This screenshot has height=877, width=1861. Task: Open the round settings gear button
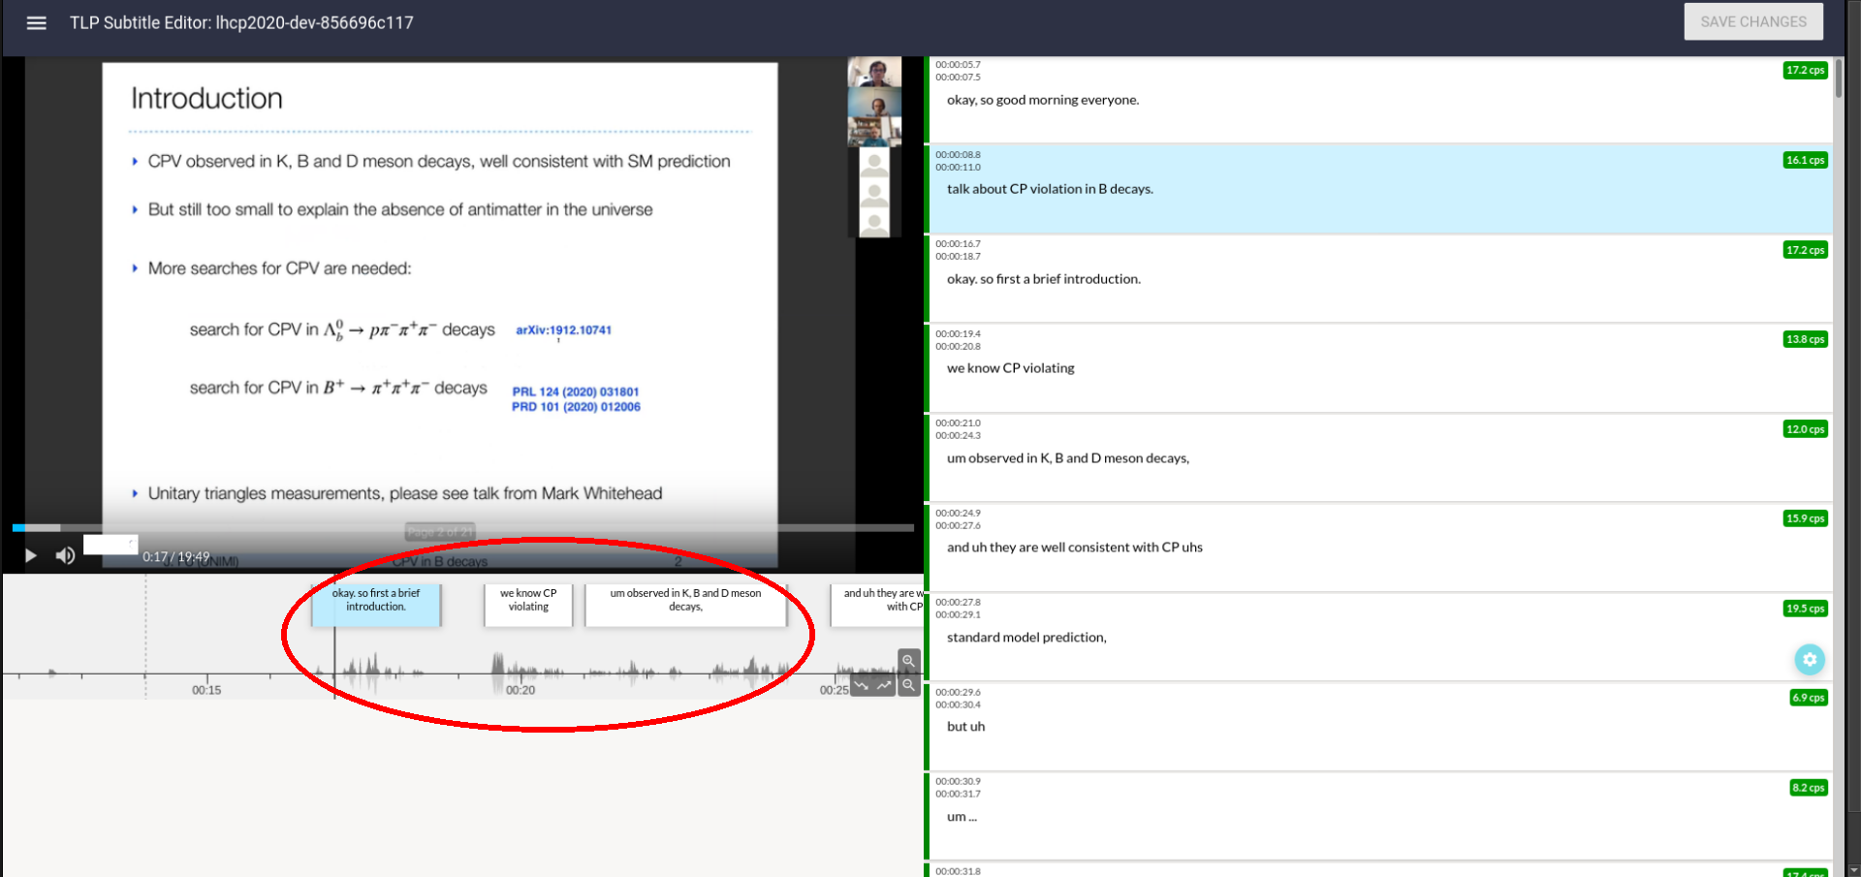coord(1809,659)
